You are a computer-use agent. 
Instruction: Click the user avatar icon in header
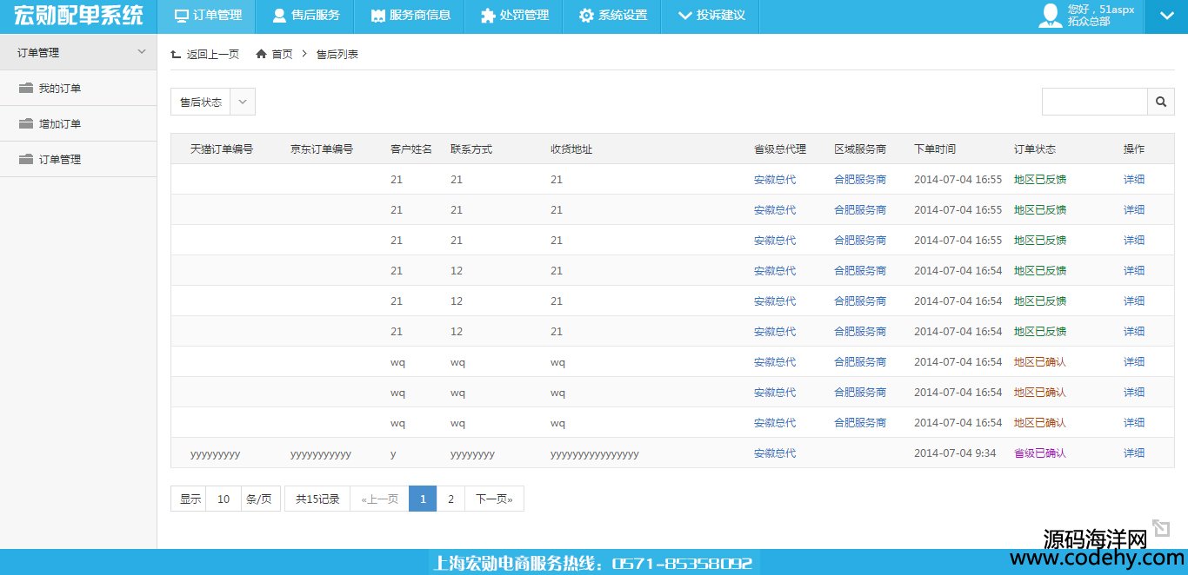pyautogui.click(x=1051, y=16)
